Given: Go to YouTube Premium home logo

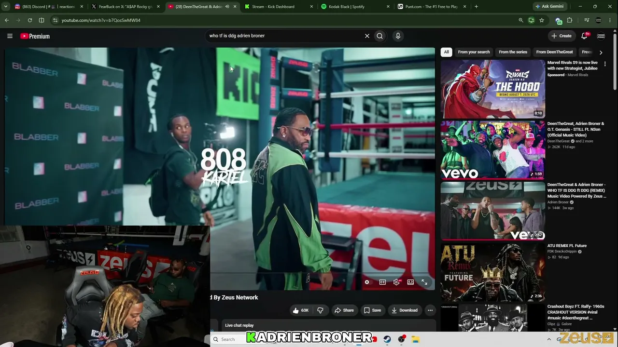Looking at the screenshot, I should (35, 36).
